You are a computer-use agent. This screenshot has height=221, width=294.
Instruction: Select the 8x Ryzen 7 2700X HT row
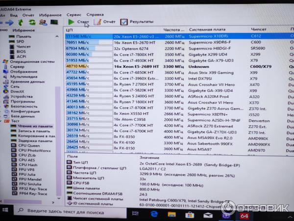tap(179, 84)
